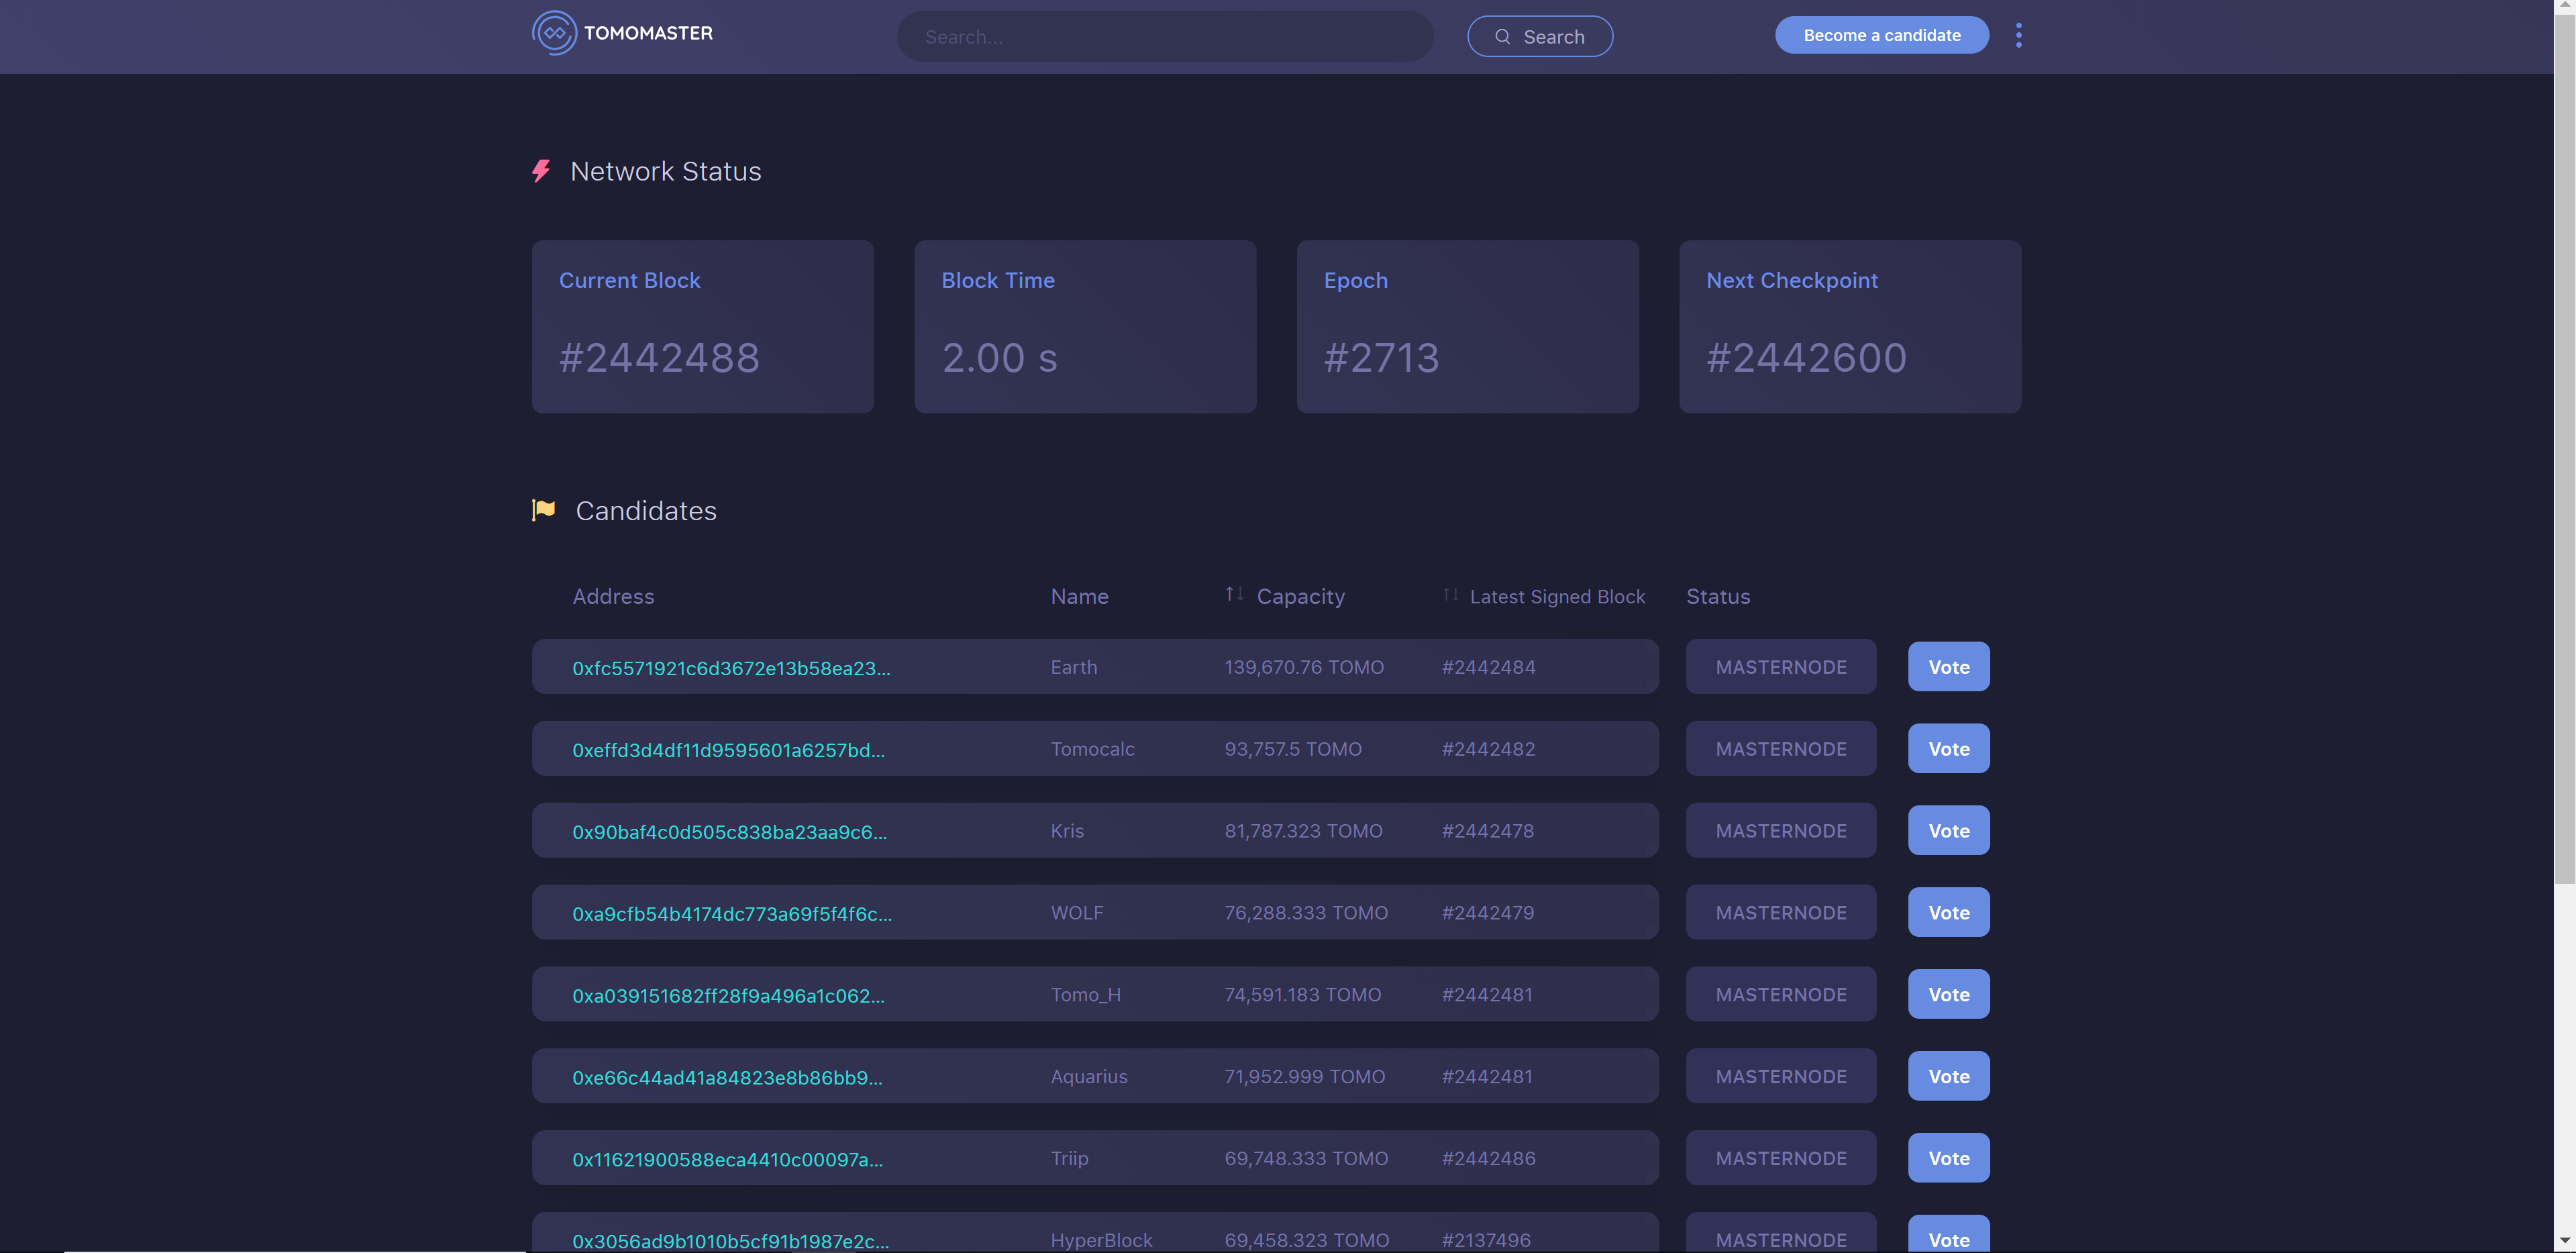Image resolution: width=2576 pixels, height=1253 pixels.
Task: Open Triip candidate address 0x11621900588
Action: pyautogui.click(x=727, y=1160)
